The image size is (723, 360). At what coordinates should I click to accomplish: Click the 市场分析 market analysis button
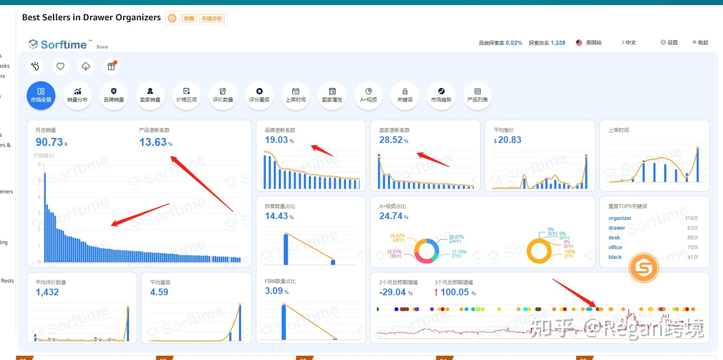212,18
